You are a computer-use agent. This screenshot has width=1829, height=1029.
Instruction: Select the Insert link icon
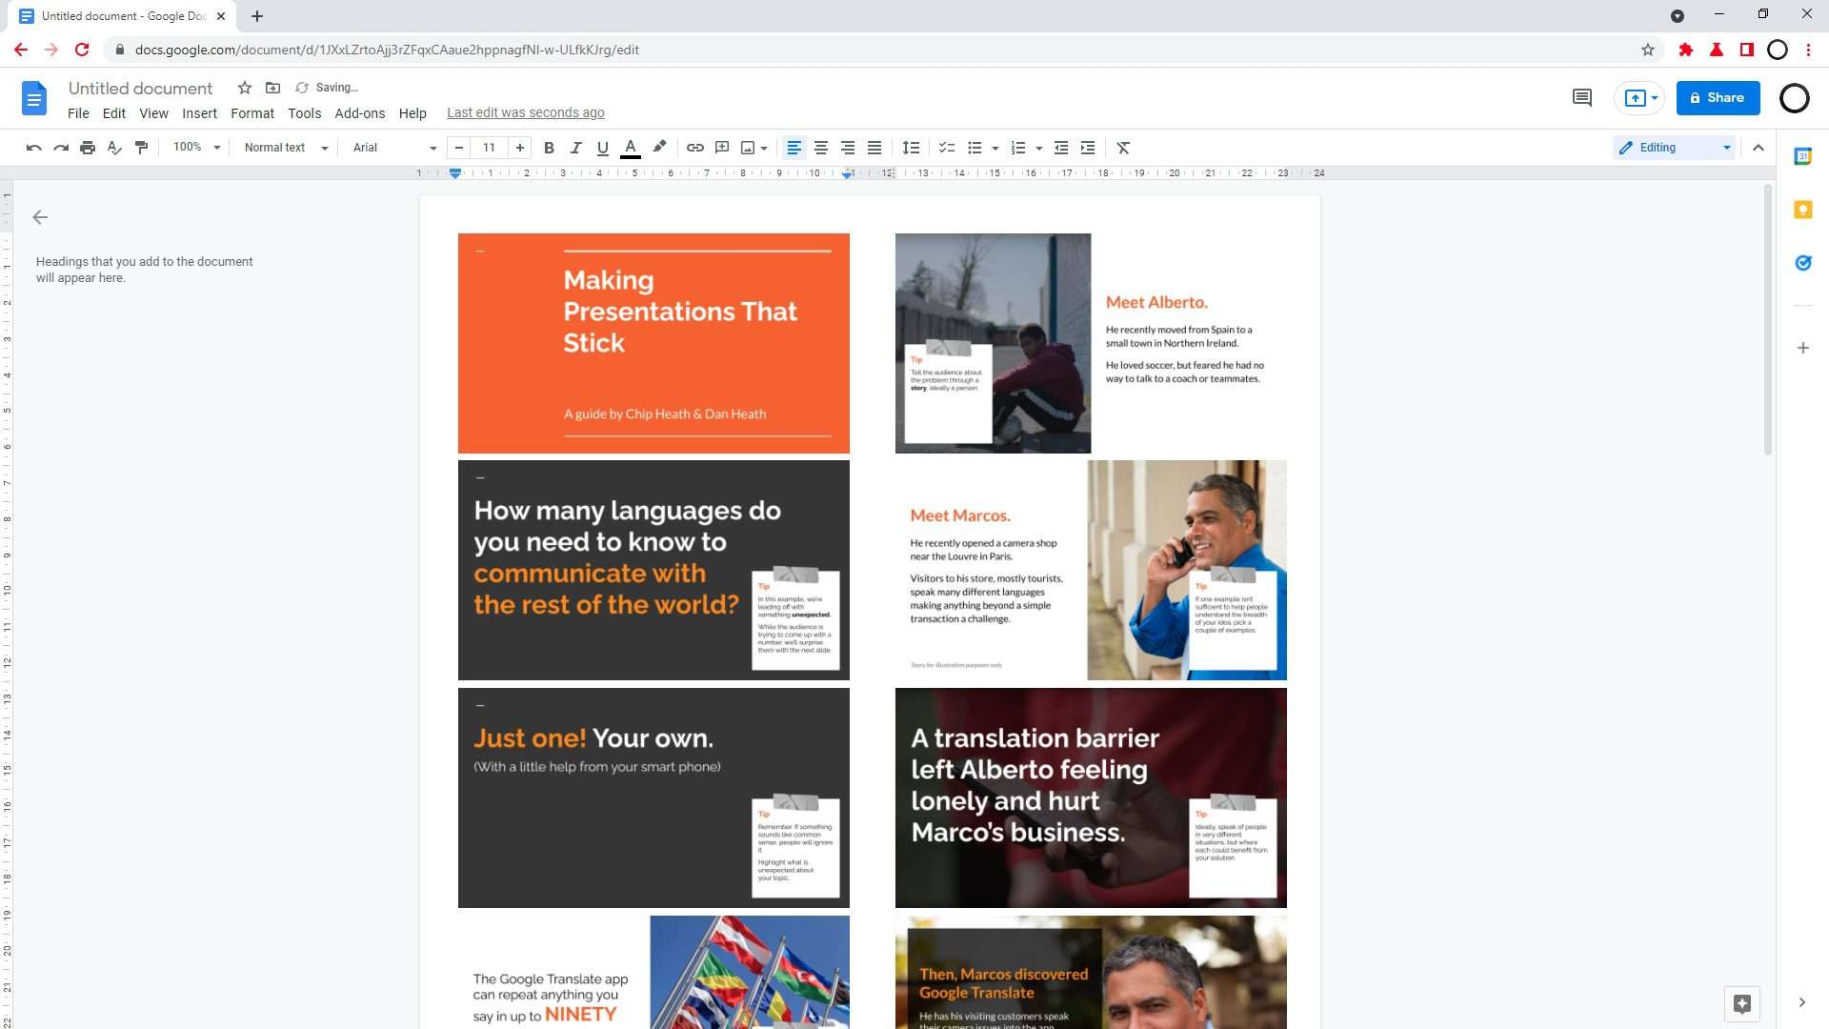tap(694, 147)
